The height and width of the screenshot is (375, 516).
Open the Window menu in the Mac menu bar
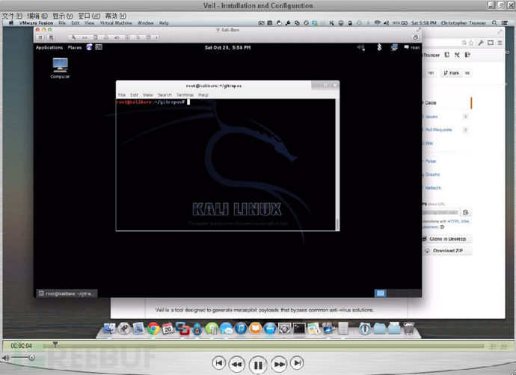(146, 23)
